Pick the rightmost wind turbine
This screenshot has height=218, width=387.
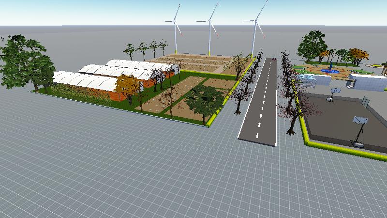(x=254, y=36)
